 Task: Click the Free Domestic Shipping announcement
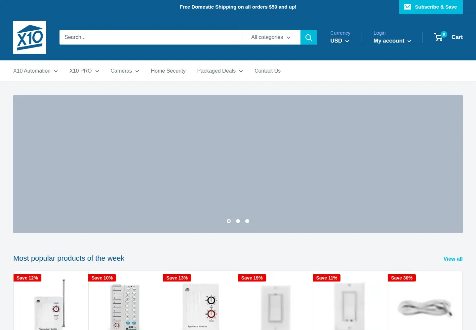click(x=238, y=7)
